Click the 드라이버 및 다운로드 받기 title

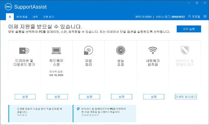pos(24,62)
